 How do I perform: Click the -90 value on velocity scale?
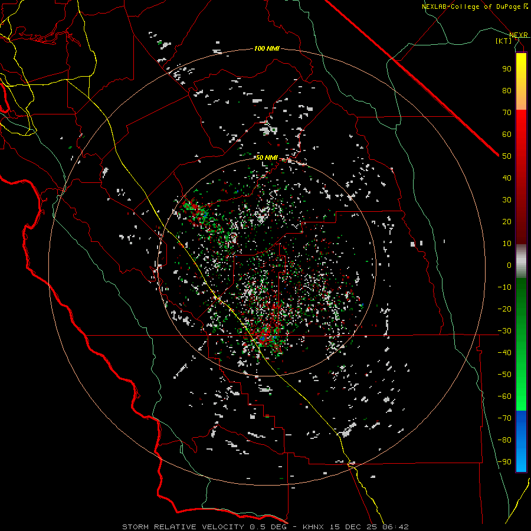(504, 461)
